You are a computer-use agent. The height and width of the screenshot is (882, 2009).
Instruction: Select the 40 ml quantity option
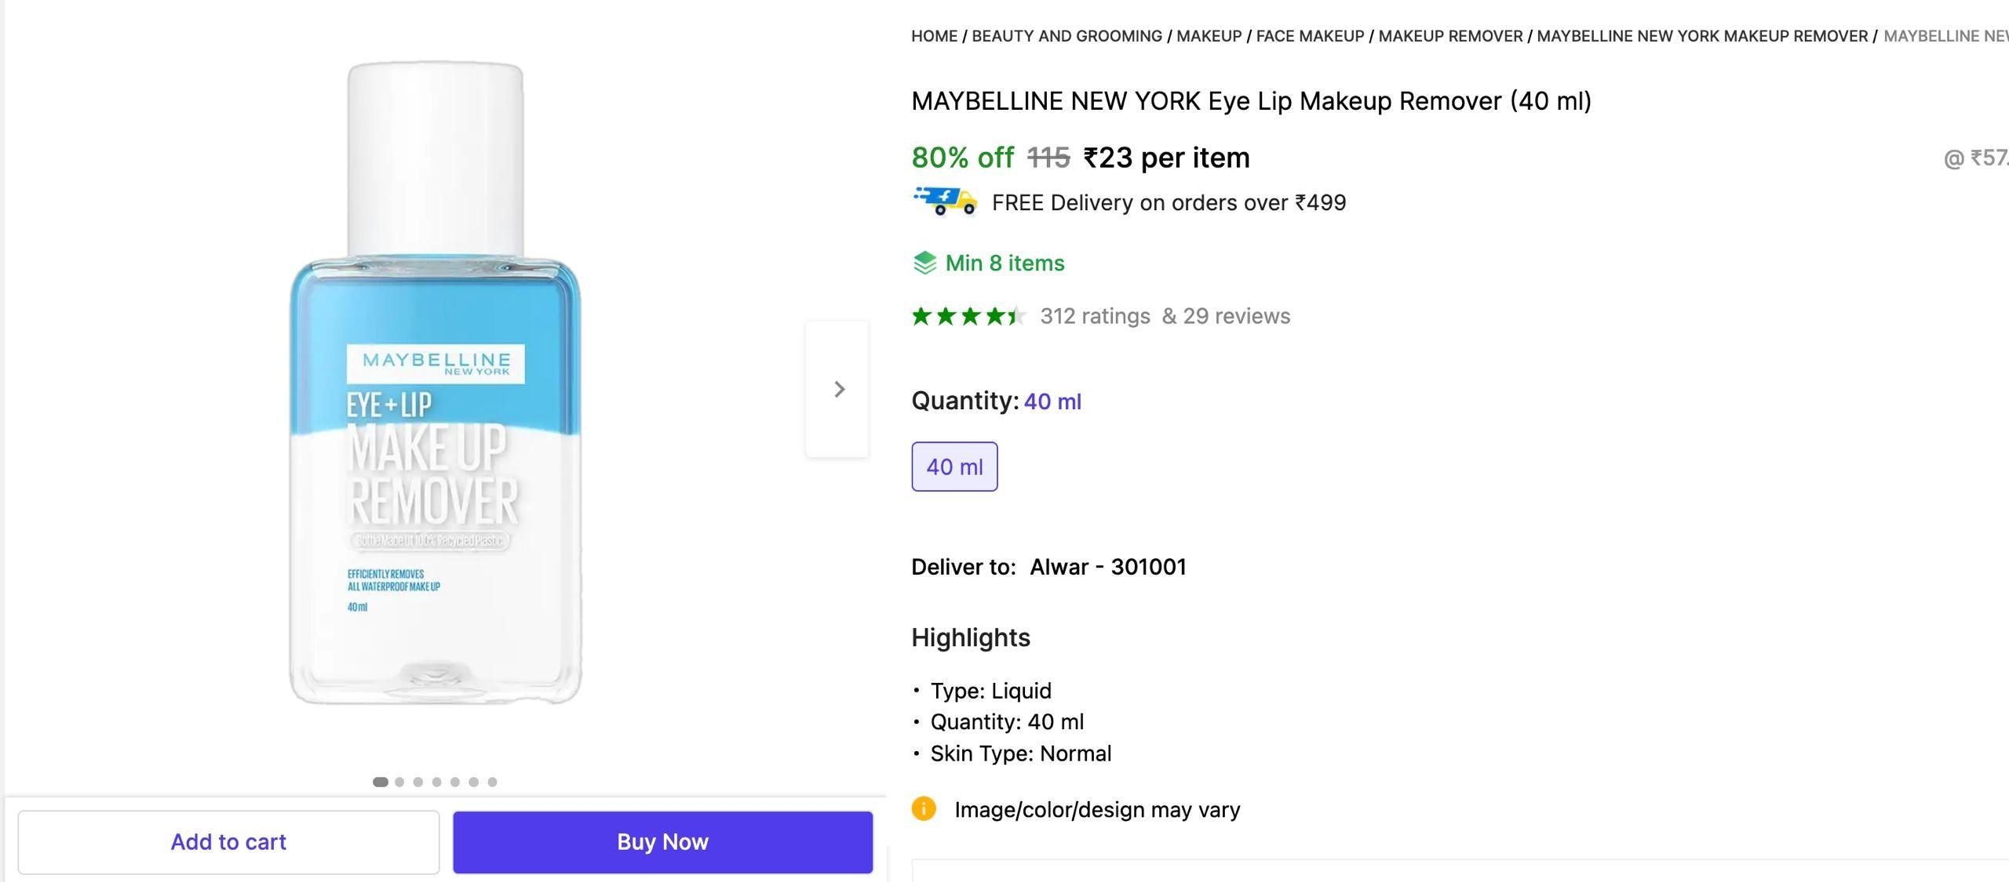[954, 466]
